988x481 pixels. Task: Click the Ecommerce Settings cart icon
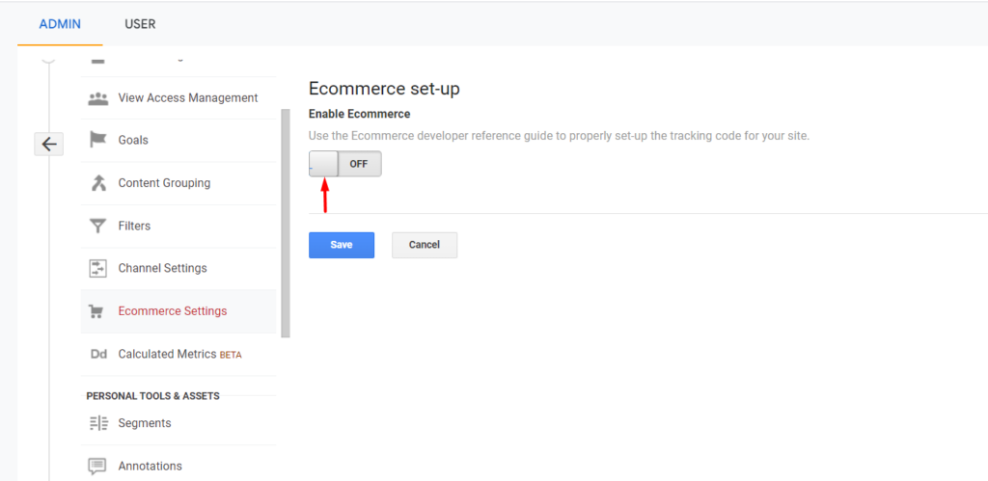(96, 311)
